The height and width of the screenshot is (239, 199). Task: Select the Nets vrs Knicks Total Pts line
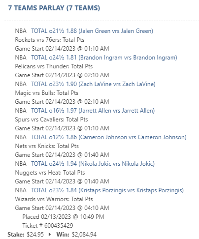coord(47,146)
